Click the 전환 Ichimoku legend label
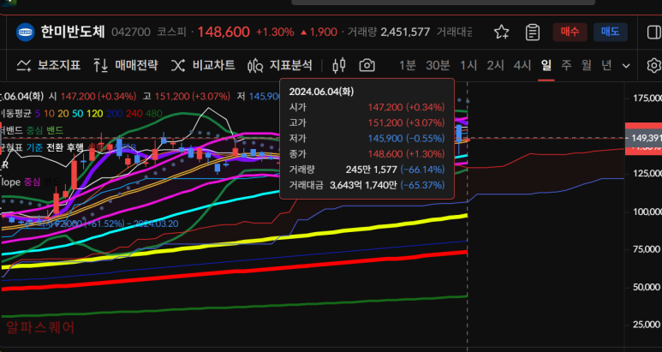This screenshot has width=662, height=352. (x=55, y=146)
